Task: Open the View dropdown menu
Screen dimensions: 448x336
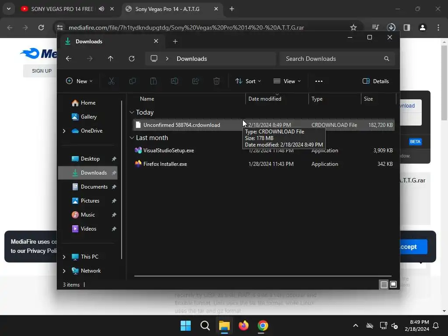Action: pos(287,81)
